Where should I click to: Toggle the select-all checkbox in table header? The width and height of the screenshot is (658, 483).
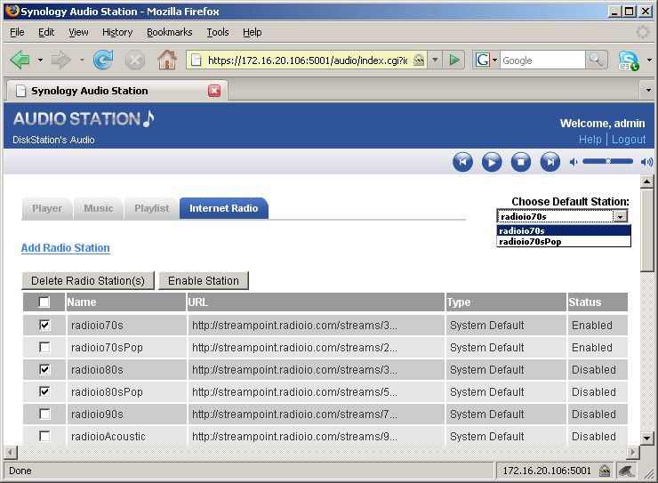(44, 302)
